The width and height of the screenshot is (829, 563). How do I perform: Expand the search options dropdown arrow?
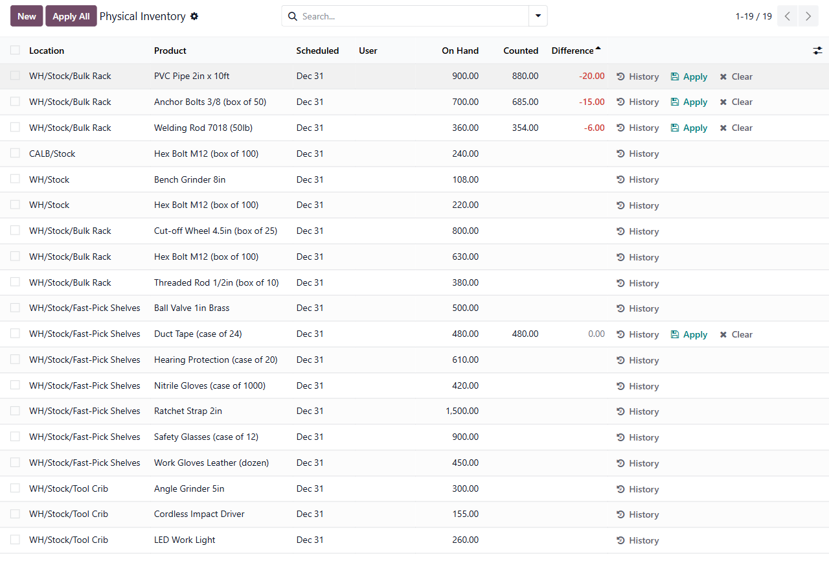[x=538, y=16]
